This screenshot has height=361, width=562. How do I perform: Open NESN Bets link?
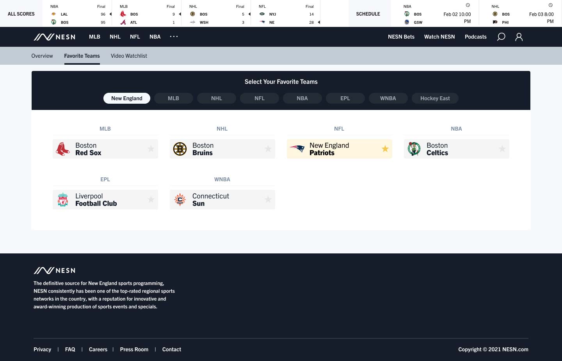pyautogui.click(x=401, y=37)
